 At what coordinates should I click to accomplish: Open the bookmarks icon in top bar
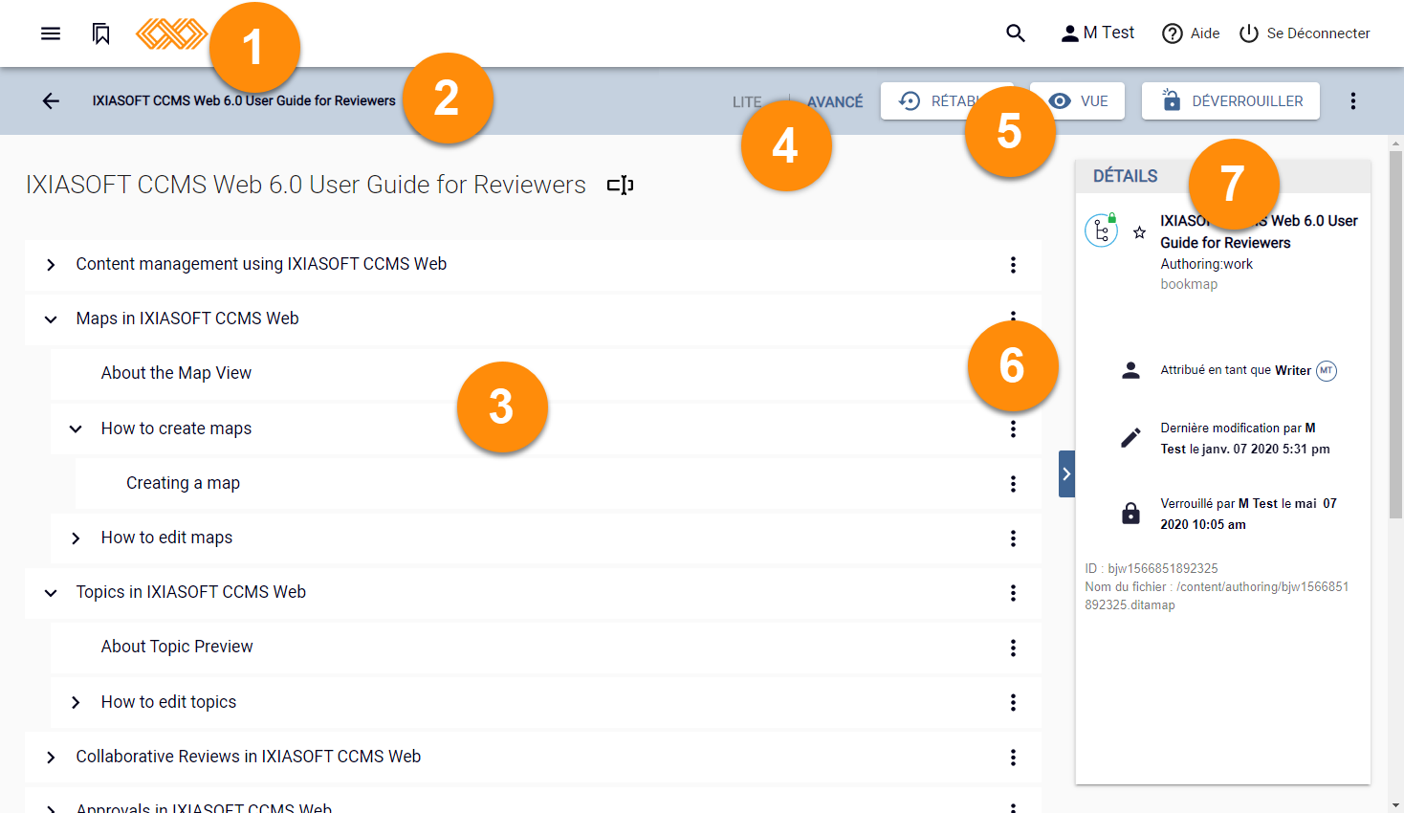[101, 33]
